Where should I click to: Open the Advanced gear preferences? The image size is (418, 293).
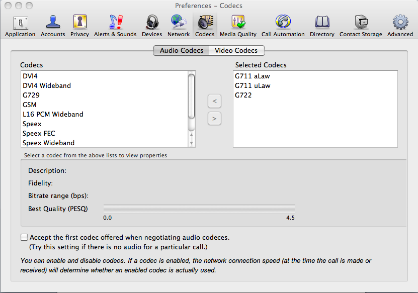tap(400, 26)
